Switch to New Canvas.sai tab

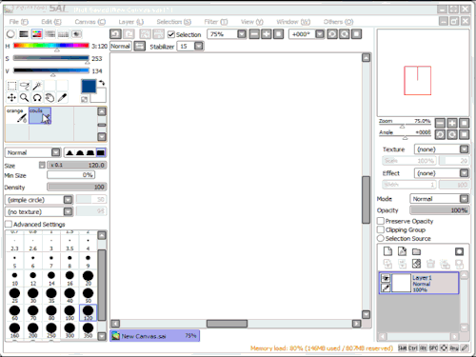[155, 336]
